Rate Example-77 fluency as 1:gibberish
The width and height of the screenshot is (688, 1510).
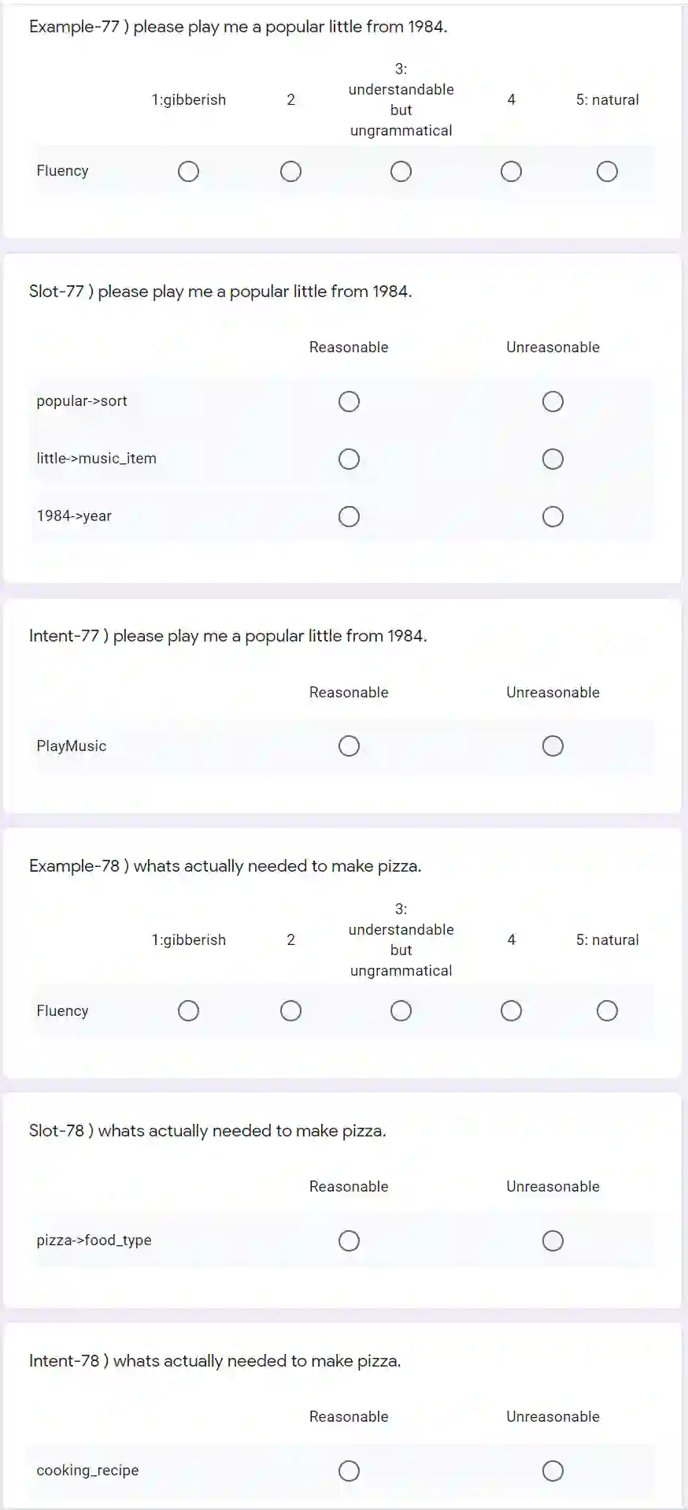[x=188, y=172]
